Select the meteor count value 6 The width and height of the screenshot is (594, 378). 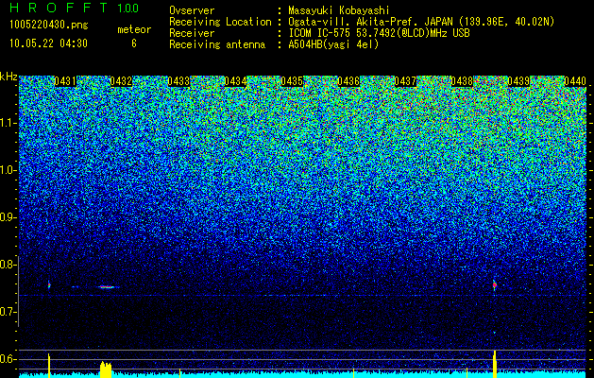point(134,43)
